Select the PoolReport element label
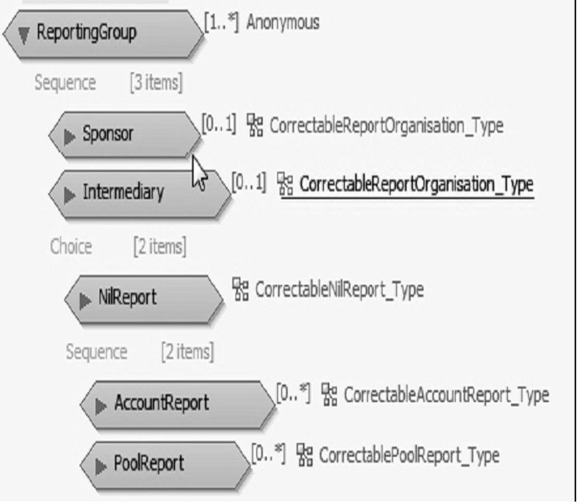Screen dimensions: 577x504 pos(149,464)
